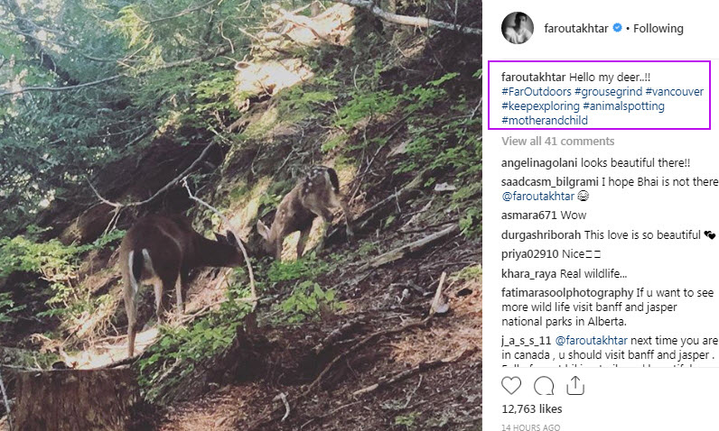Screen dimensions: 719x431
Task: Open the #keepexploring hashtag
Action: click(540, 106)
